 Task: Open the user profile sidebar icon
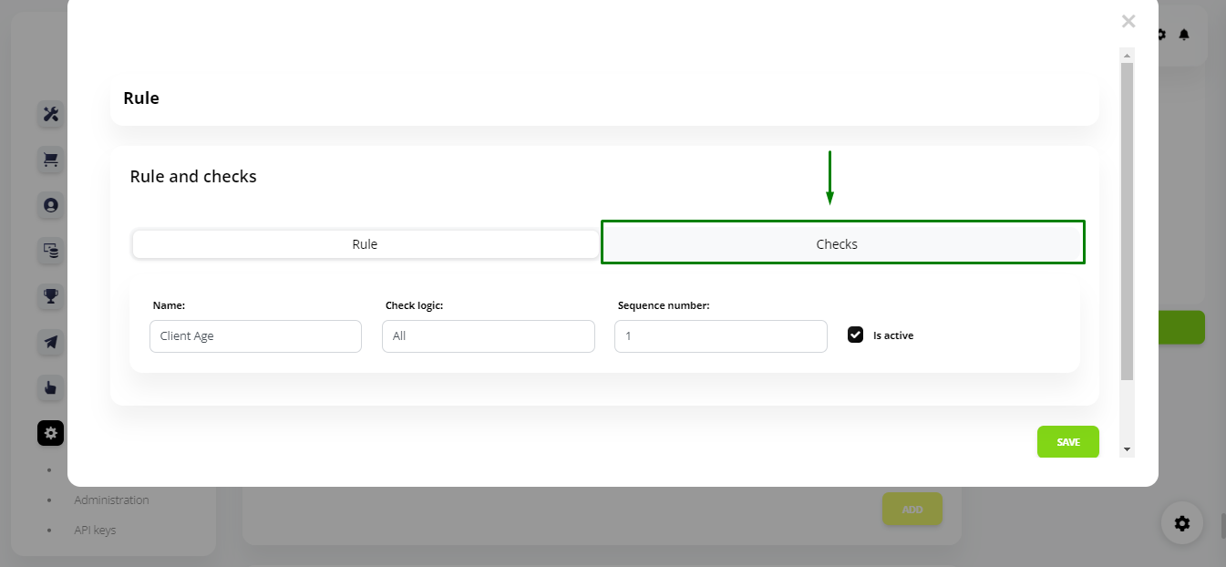pos(50,205)
